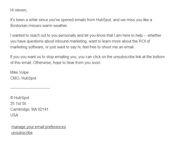Click the "CMO, HubSpot" title line

23,78
